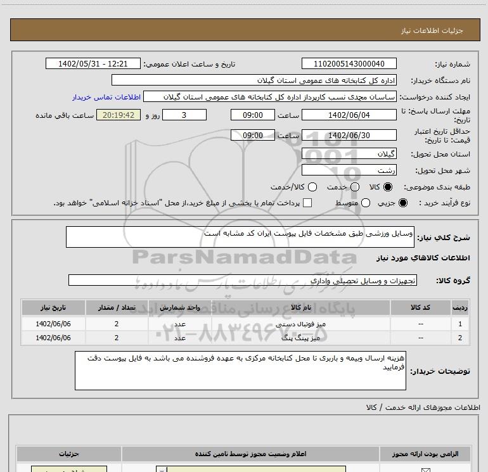The width and height of the screenshot is (488, 472).
Task: Select the میز فوتبال دستی item name
Action: (x=300, y=324)
